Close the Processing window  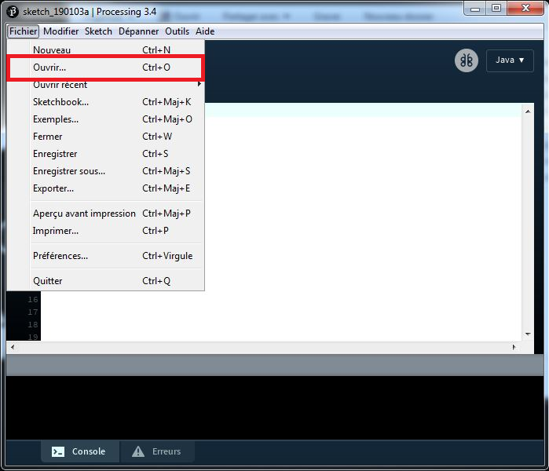click(525, 9)
